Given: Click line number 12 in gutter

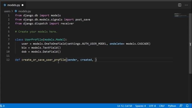Looking at the screenshot, I should pyautogui.click(x=8, y=60).
